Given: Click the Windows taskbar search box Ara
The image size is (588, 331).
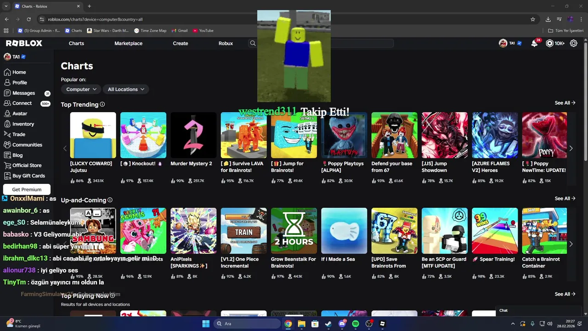Looking at the screenshot, I should pyautogui.click(x=247, y=324).
